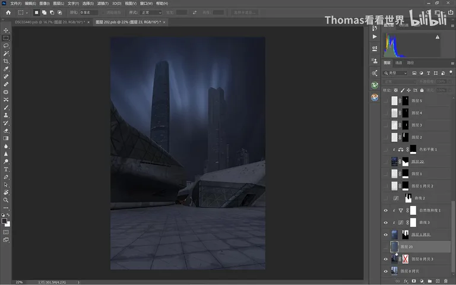
Task: Go to Photoshop Home screen icon
Action: pyautogui.click(x=8, y=12)
